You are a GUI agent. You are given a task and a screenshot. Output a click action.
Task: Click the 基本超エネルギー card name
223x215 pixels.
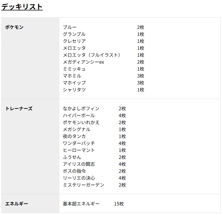(81, 204)
